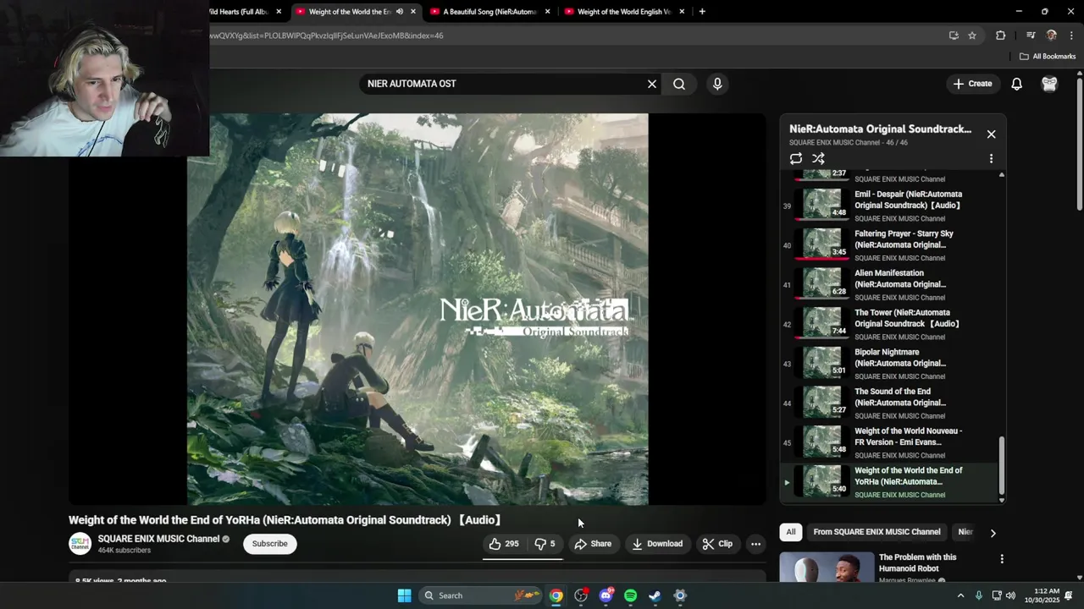1084x609 pixels.
Task: Switch to Weight of the World English Ver tab
Action: click(x=624, y=12)
